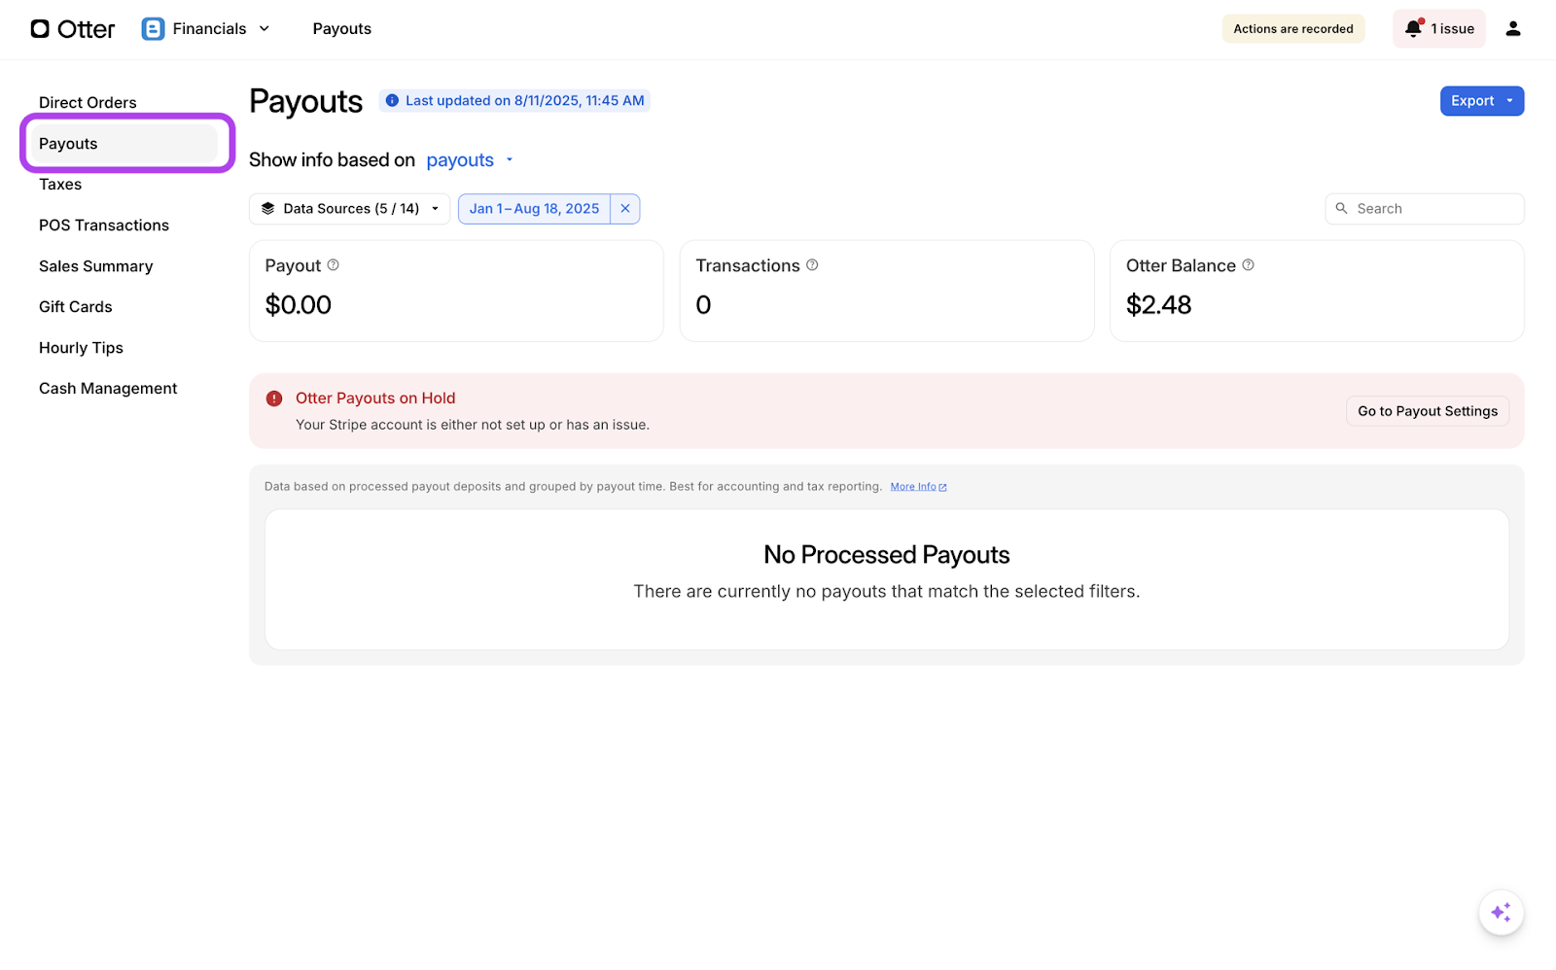Go to Cash Management page
1556x970 pixels.
(x=108, y=389)
